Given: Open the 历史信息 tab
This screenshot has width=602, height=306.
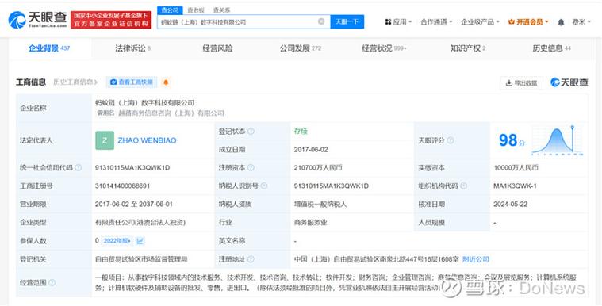Looking at the screenshot, I should click(x=551, y=48).
